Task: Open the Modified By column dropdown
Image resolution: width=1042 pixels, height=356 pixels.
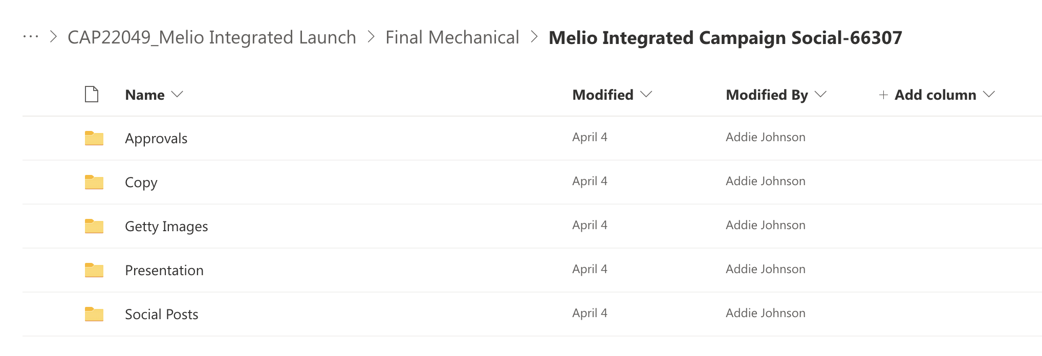Action: 820,95
